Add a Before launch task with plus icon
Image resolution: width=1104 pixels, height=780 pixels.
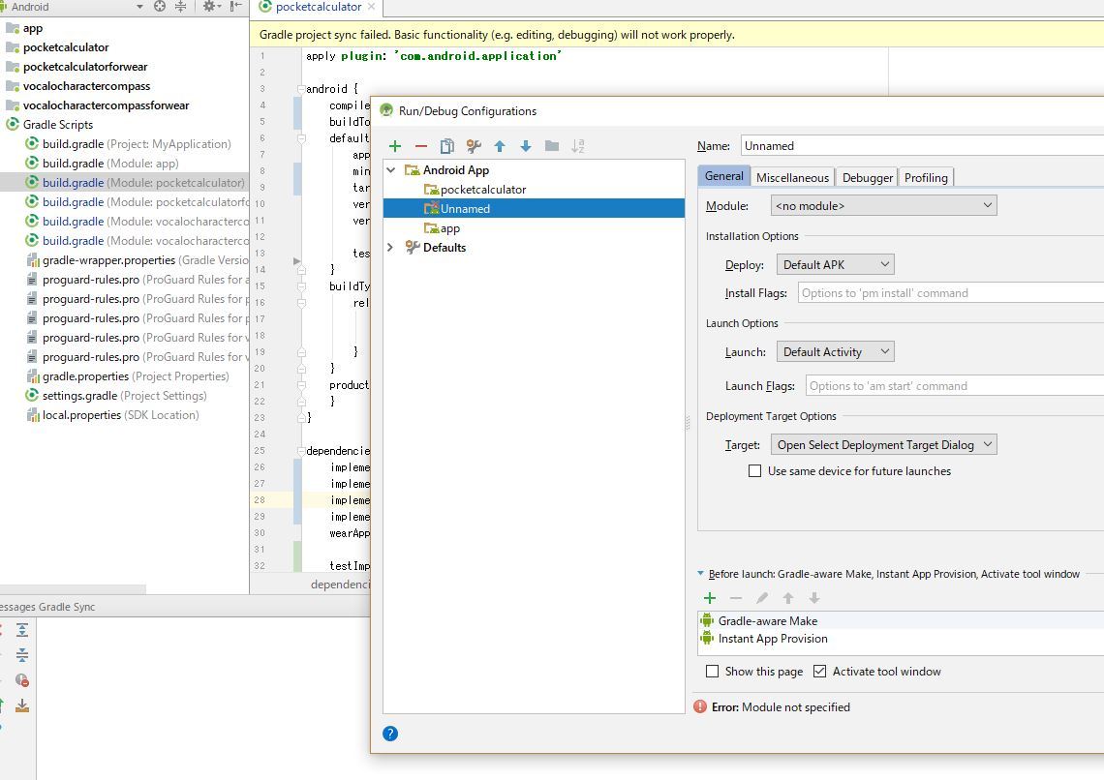coord(710,598)
